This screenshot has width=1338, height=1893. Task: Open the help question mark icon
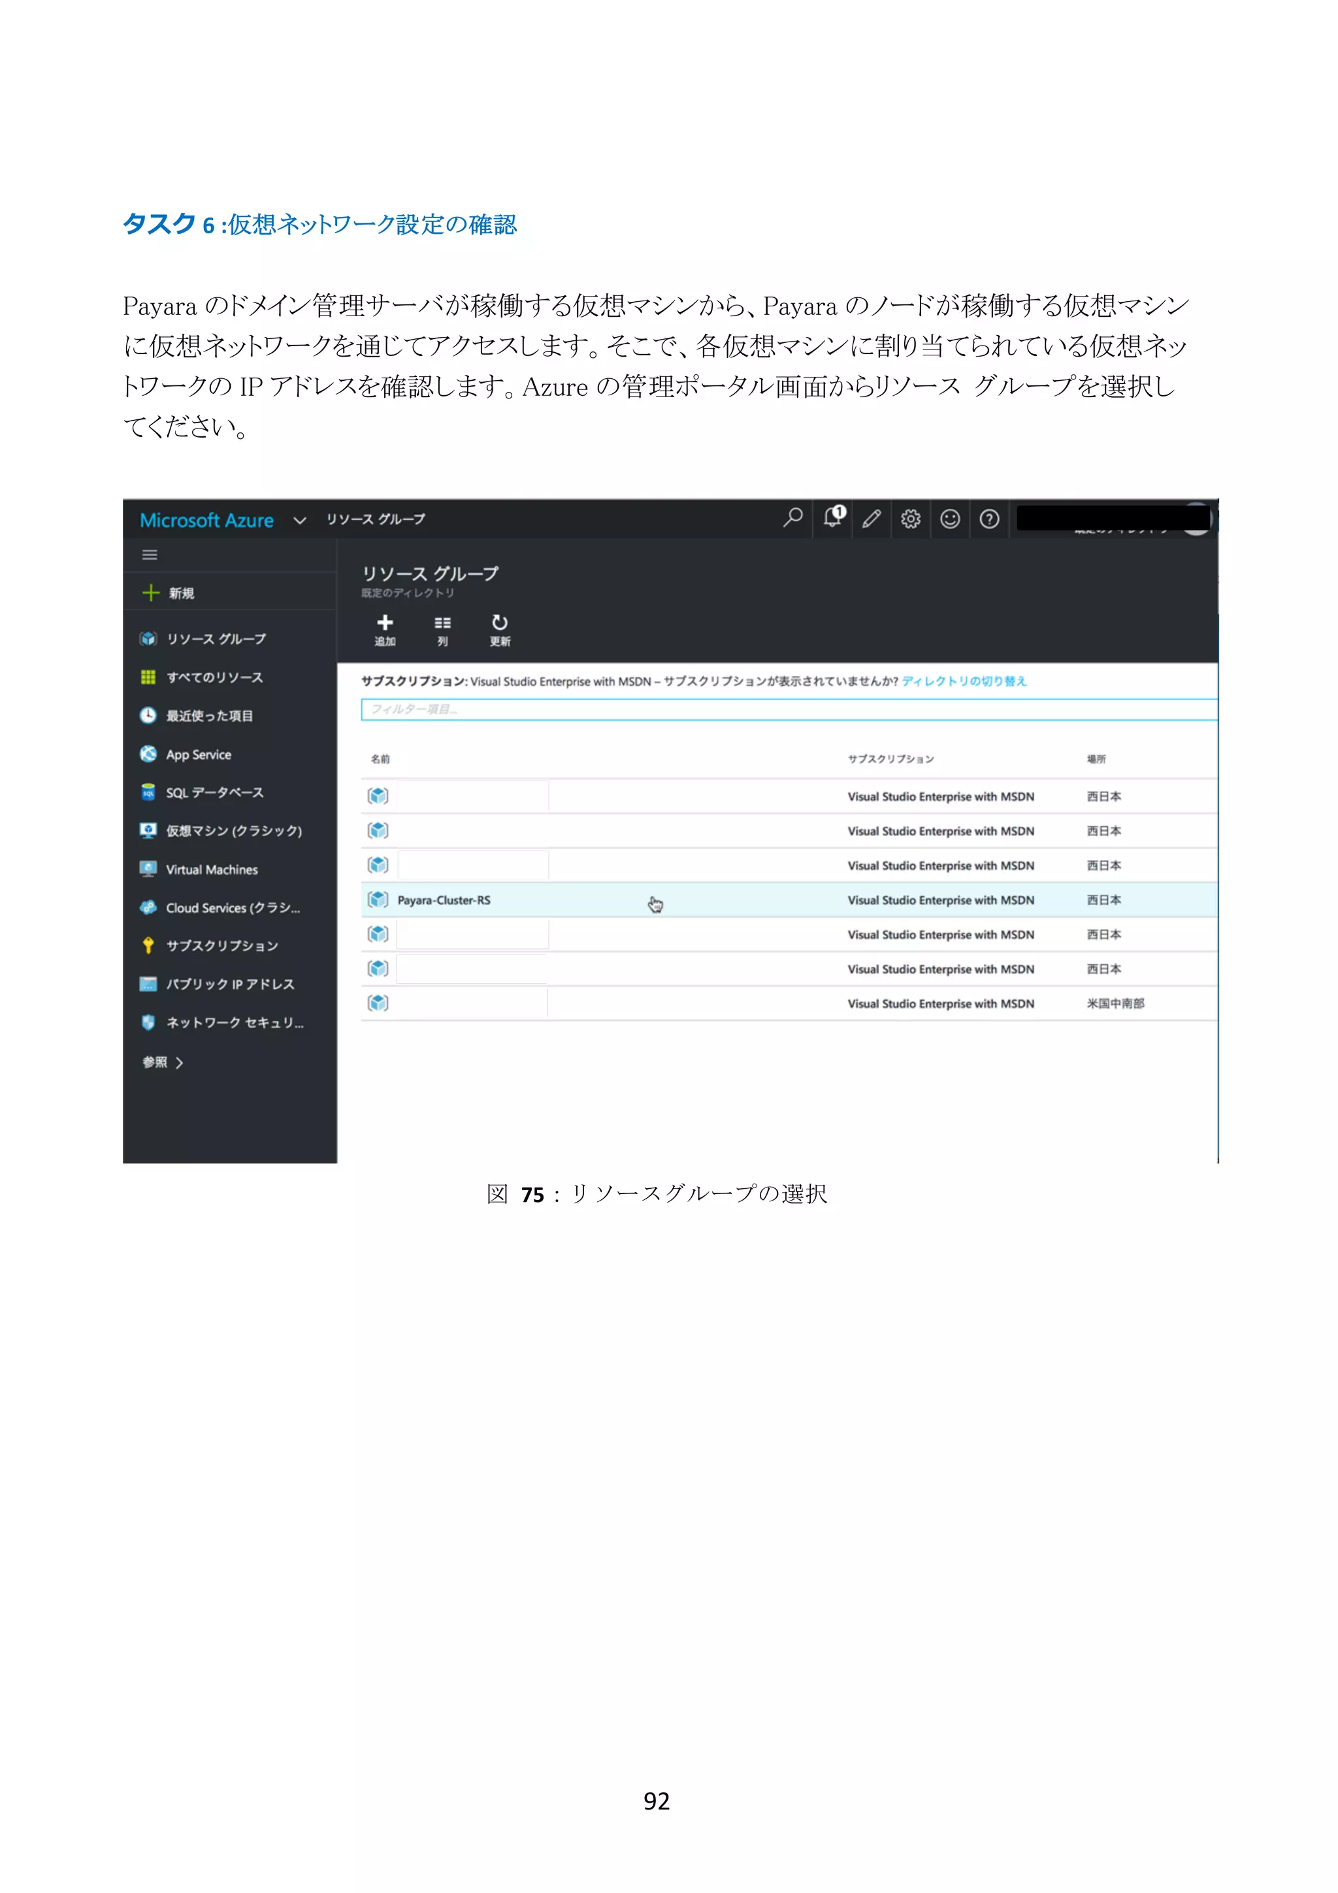coord(989,519)
